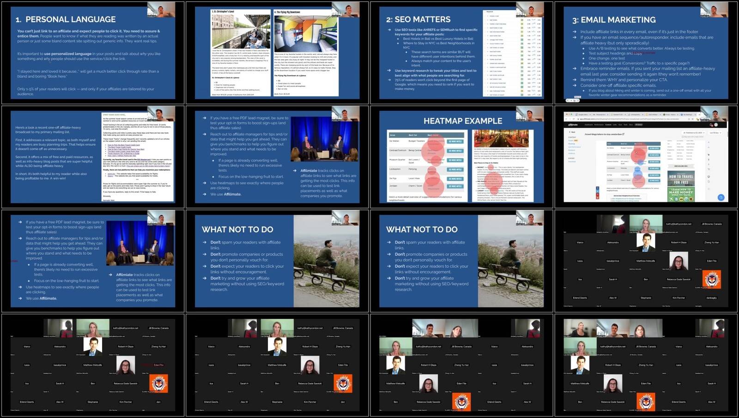Open the gallery frame with red-highlighted Eden Fite
The image size is (739, 418).
[93, 365]
